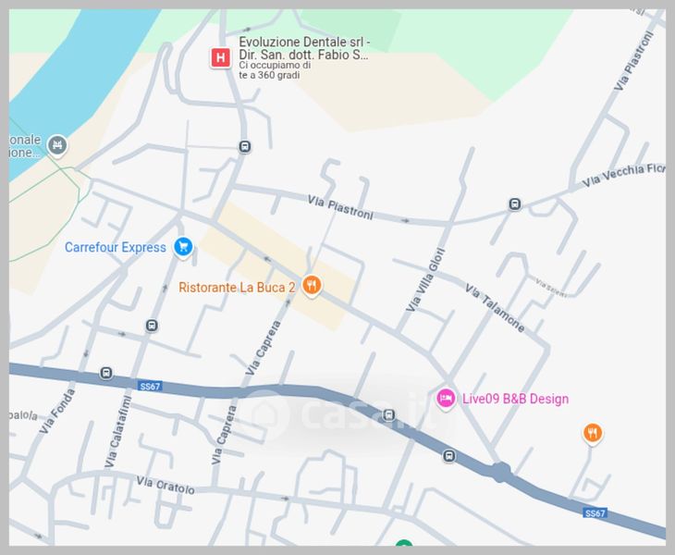Select the Carrefour Express shopping cart pin
The height and width of the screenshot is (555, 675).
(x=183, y=248)
